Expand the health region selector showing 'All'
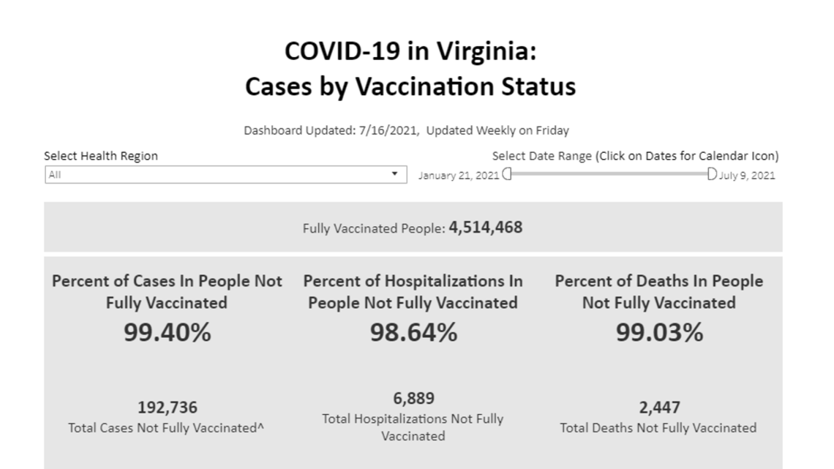The height and width of the screenshot is (469, 834). pos(227,174)
